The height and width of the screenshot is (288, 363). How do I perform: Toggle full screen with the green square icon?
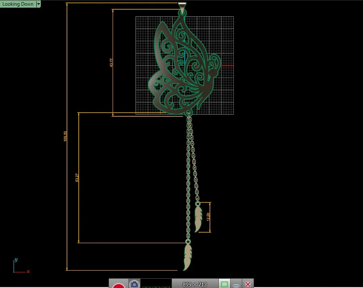point(224,284)
